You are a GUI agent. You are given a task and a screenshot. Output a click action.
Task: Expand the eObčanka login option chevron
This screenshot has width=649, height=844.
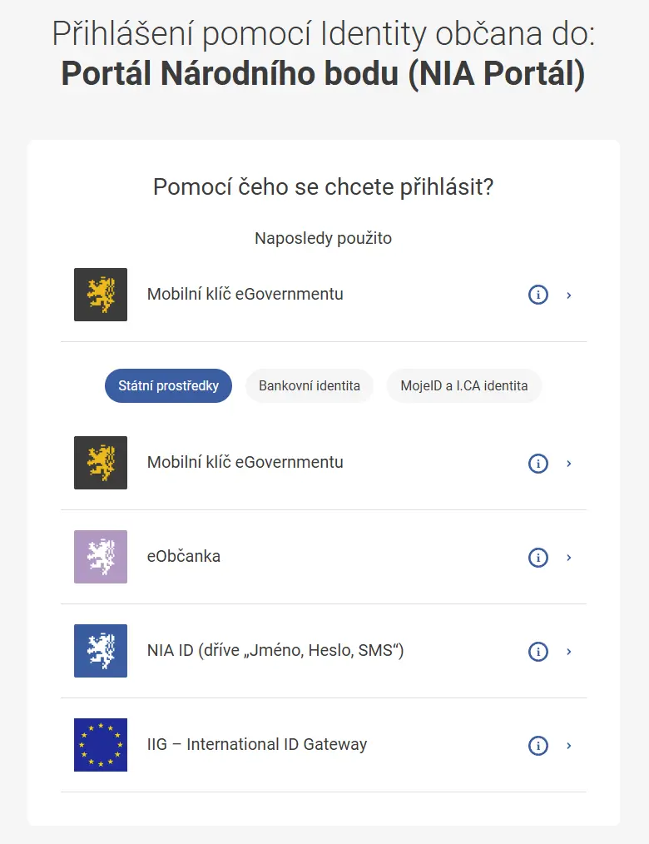[569, 557]
